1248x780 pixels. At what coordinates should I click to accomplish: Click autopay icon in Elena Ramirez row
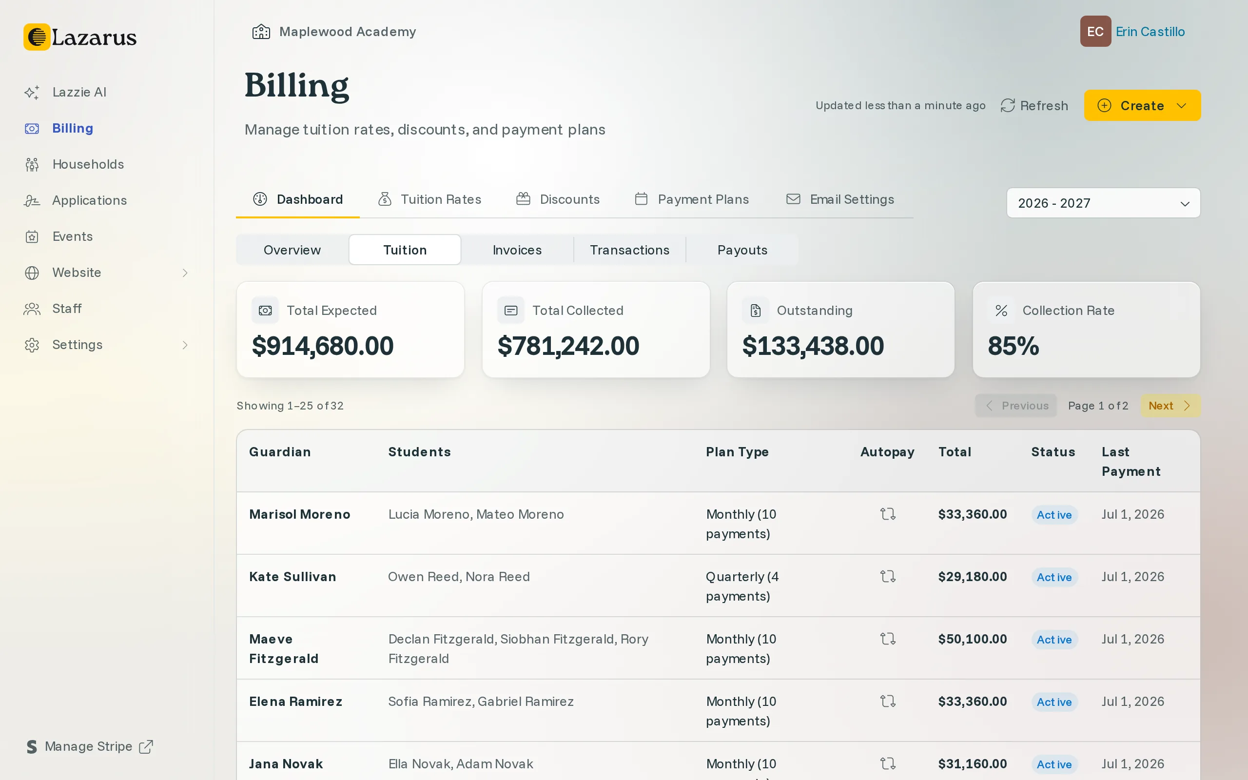click(888, 701)
